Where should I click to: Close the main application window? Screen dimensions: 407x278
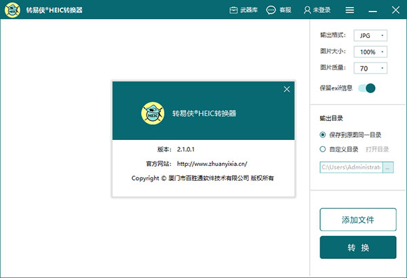pos(395,10)
